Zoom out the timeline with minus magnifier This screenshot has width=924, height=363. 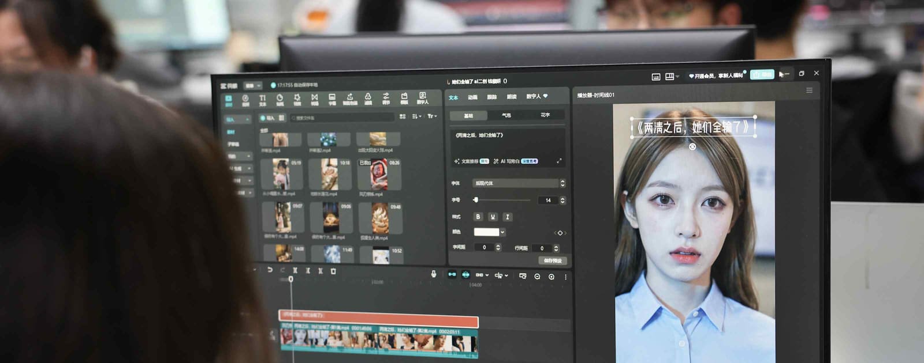coord(537,277)
